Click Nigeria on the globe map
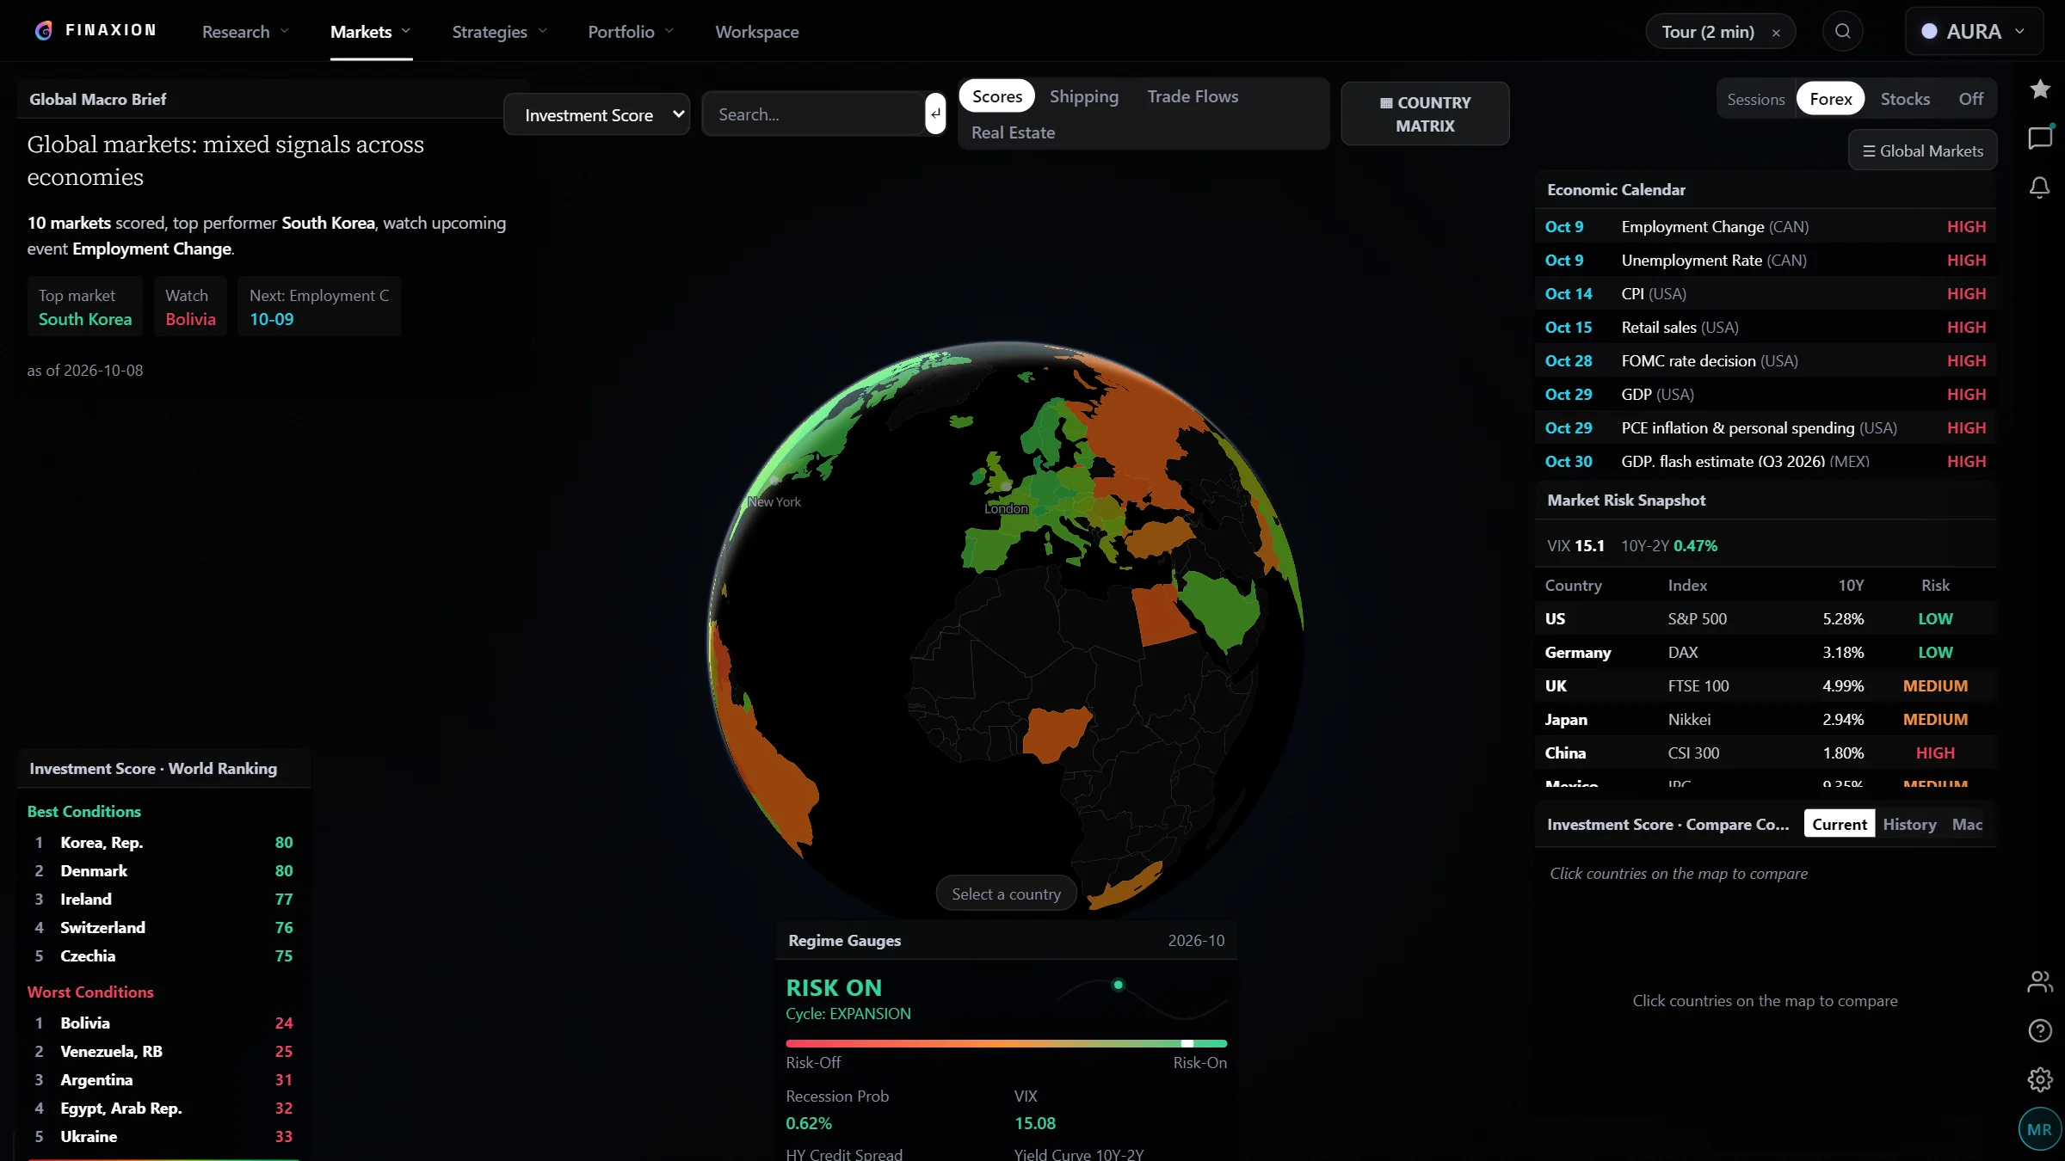 (x=1057, y=733)
